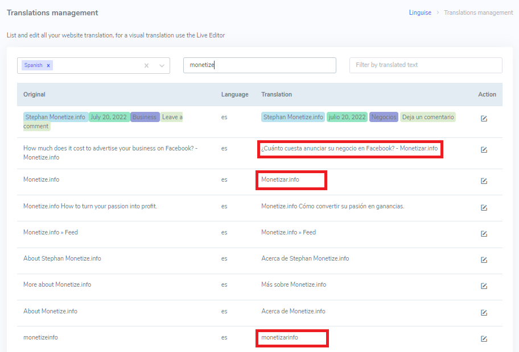Edit About Stephan Monetize.info translation
The height and width of the screenshot is (352, 519).
click(x=484, y=260)
